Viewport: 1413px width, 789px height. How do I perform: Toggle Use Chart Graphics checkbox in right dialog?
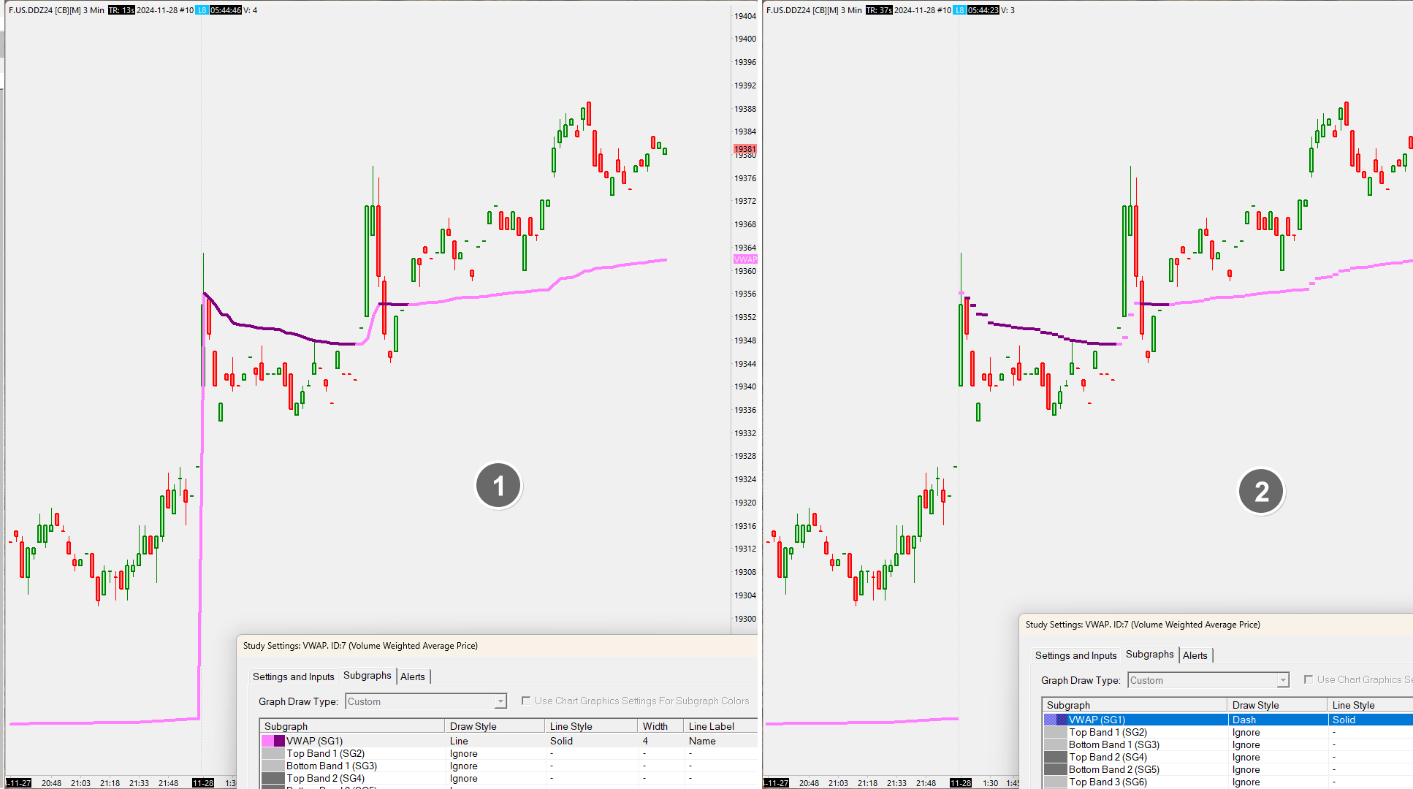point(1309,679)
